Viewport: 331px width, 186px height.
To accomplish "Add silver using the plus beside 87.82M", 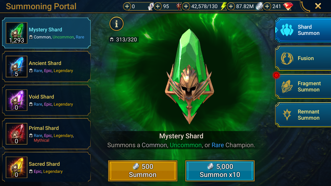I will (231, 6).
